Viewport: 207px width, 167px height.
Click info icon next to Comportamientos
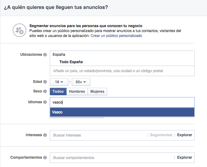pyautogui.click(x=45, y=158)
